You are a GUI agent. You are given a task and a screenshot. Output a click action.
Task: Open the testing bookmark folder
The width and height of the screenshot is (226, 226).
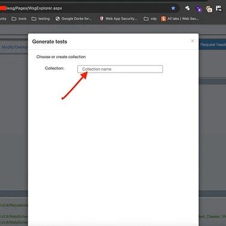41,19
